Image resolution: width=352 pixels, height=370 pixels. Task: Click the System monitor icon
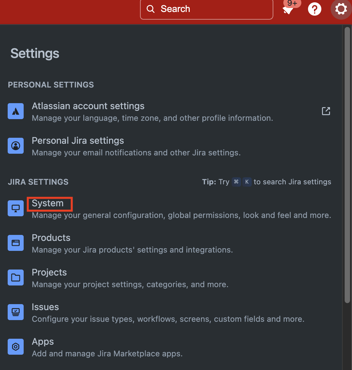tap(16, 208)
